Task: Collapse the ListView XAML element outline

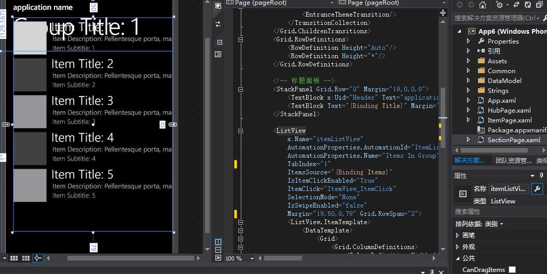Action: click(240, 131)
